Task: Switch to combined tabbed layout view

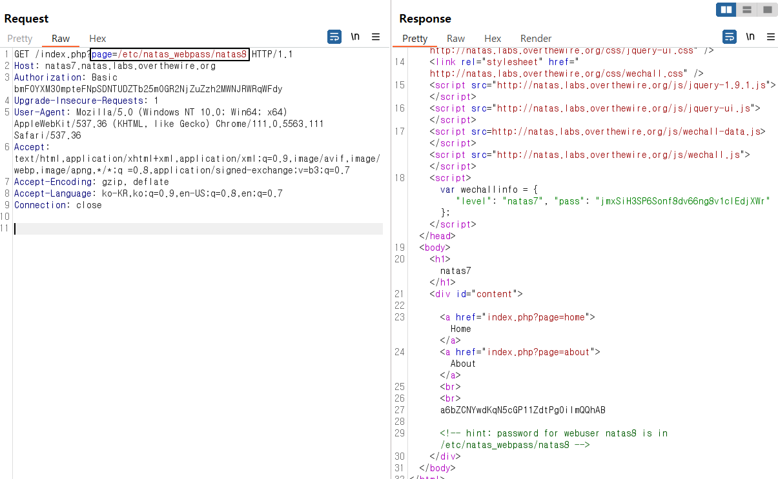Action: point(766,10)
